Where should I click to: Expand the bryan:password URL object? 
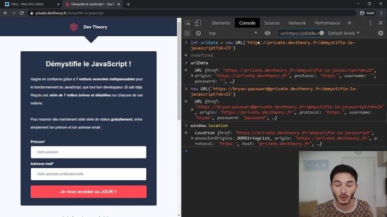pos(192,110)
